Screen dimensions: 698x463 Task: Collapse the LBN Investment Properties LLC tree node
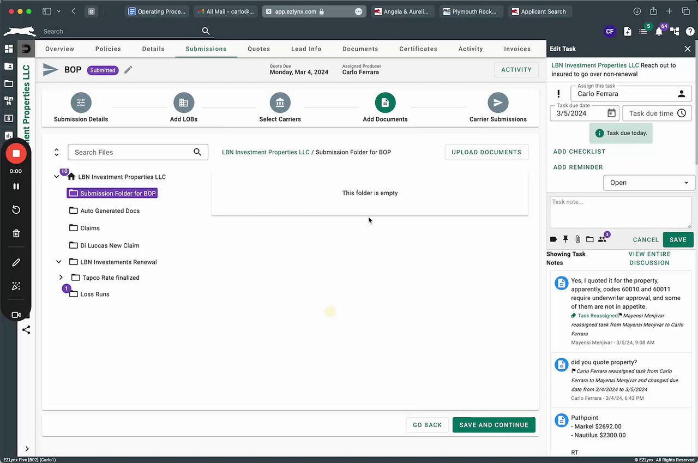coord(57,177)
